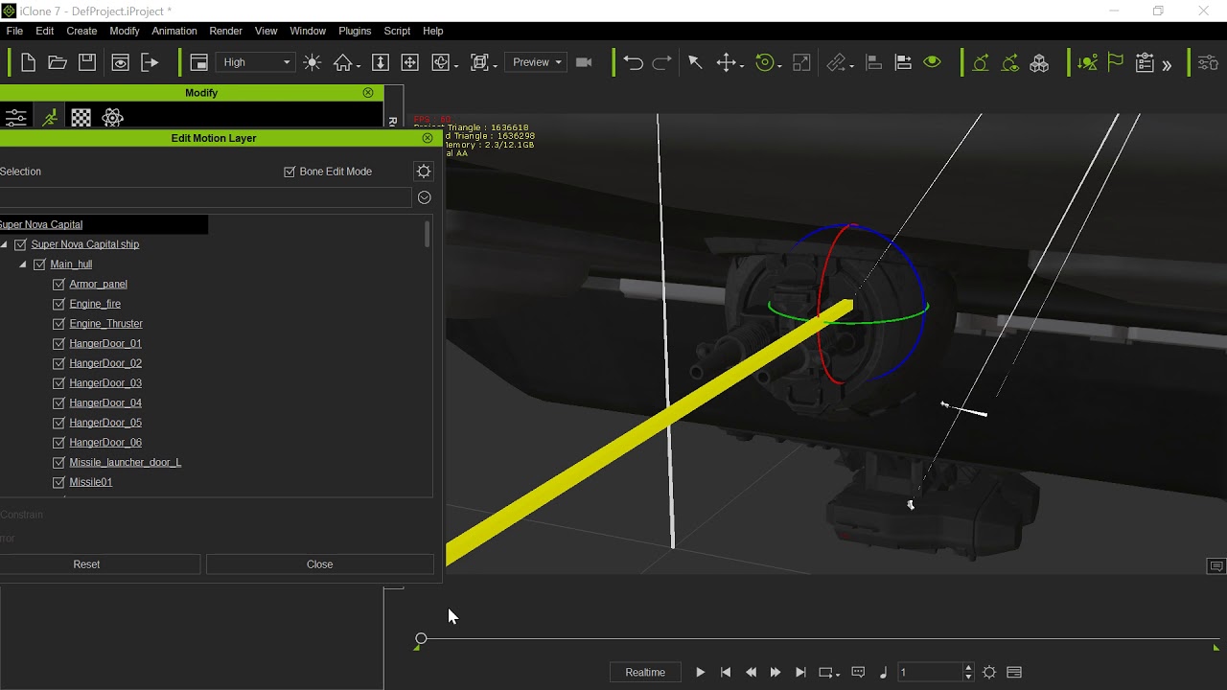Open the checkerboard Material tab
This screenshot has height=690, width=1227.
tap(81, 118)
